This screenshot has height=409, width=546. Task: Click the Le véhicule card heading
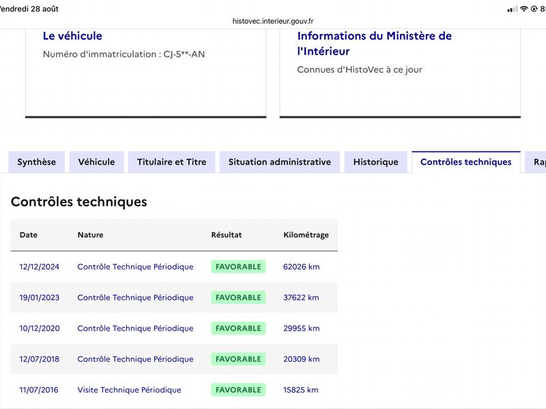point(72,36)
